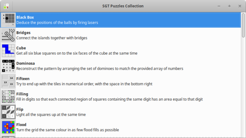246x138 pixels.
Task: Minimize the SGT Puzzles Collection window
Action: tap(220, 6)
